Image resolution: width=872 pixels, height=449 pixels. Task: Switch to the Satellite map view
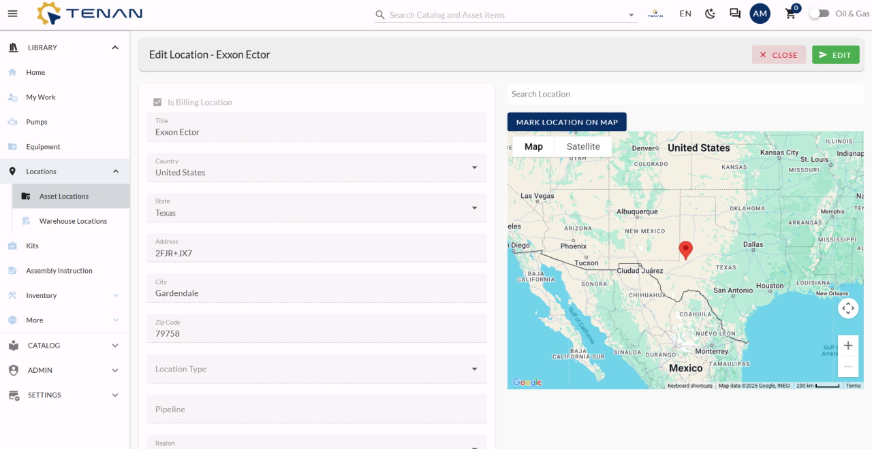click(x=583, y=146)
